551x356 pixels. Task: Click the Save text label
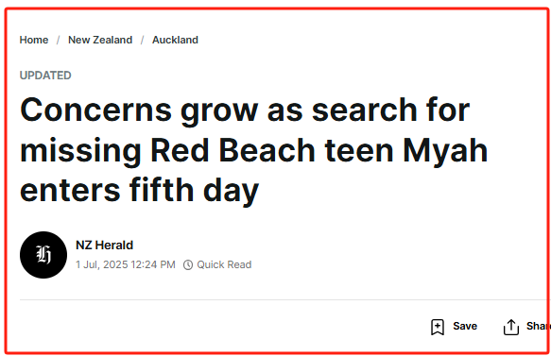pos(465,326)
